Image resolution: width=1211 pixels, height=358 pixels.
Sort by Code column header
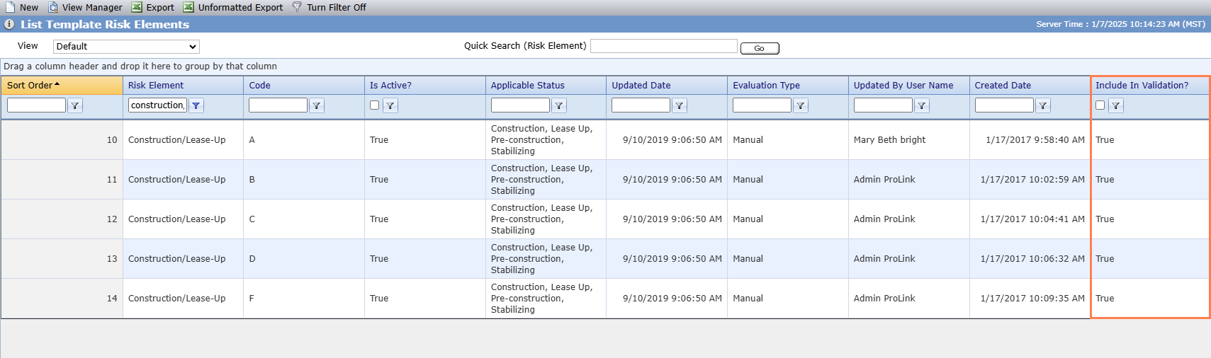coord(259,85)
